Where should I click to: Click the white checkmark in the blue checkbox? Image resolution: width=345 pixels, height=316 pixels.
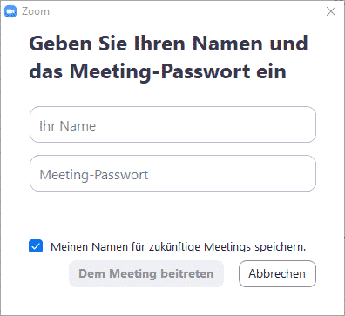[x=36, y=246]
